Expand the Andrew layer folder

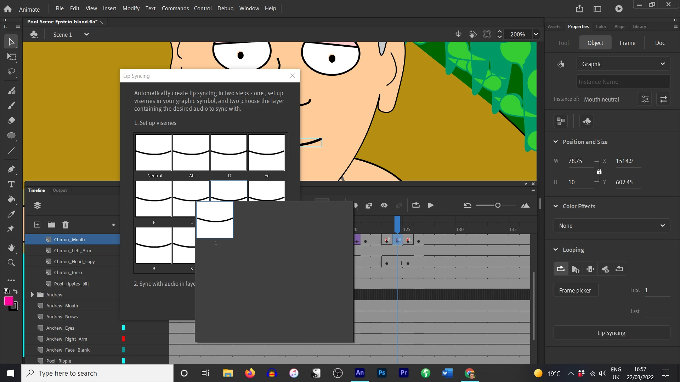tap(32, 295)
